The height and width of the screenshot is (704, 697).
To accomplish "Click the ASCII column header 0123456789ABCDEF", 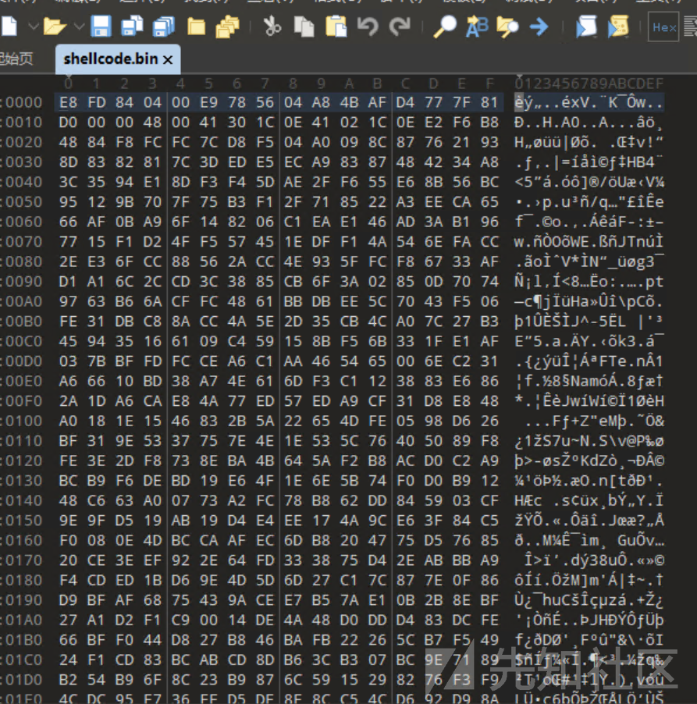I will (x=589, y=84).
